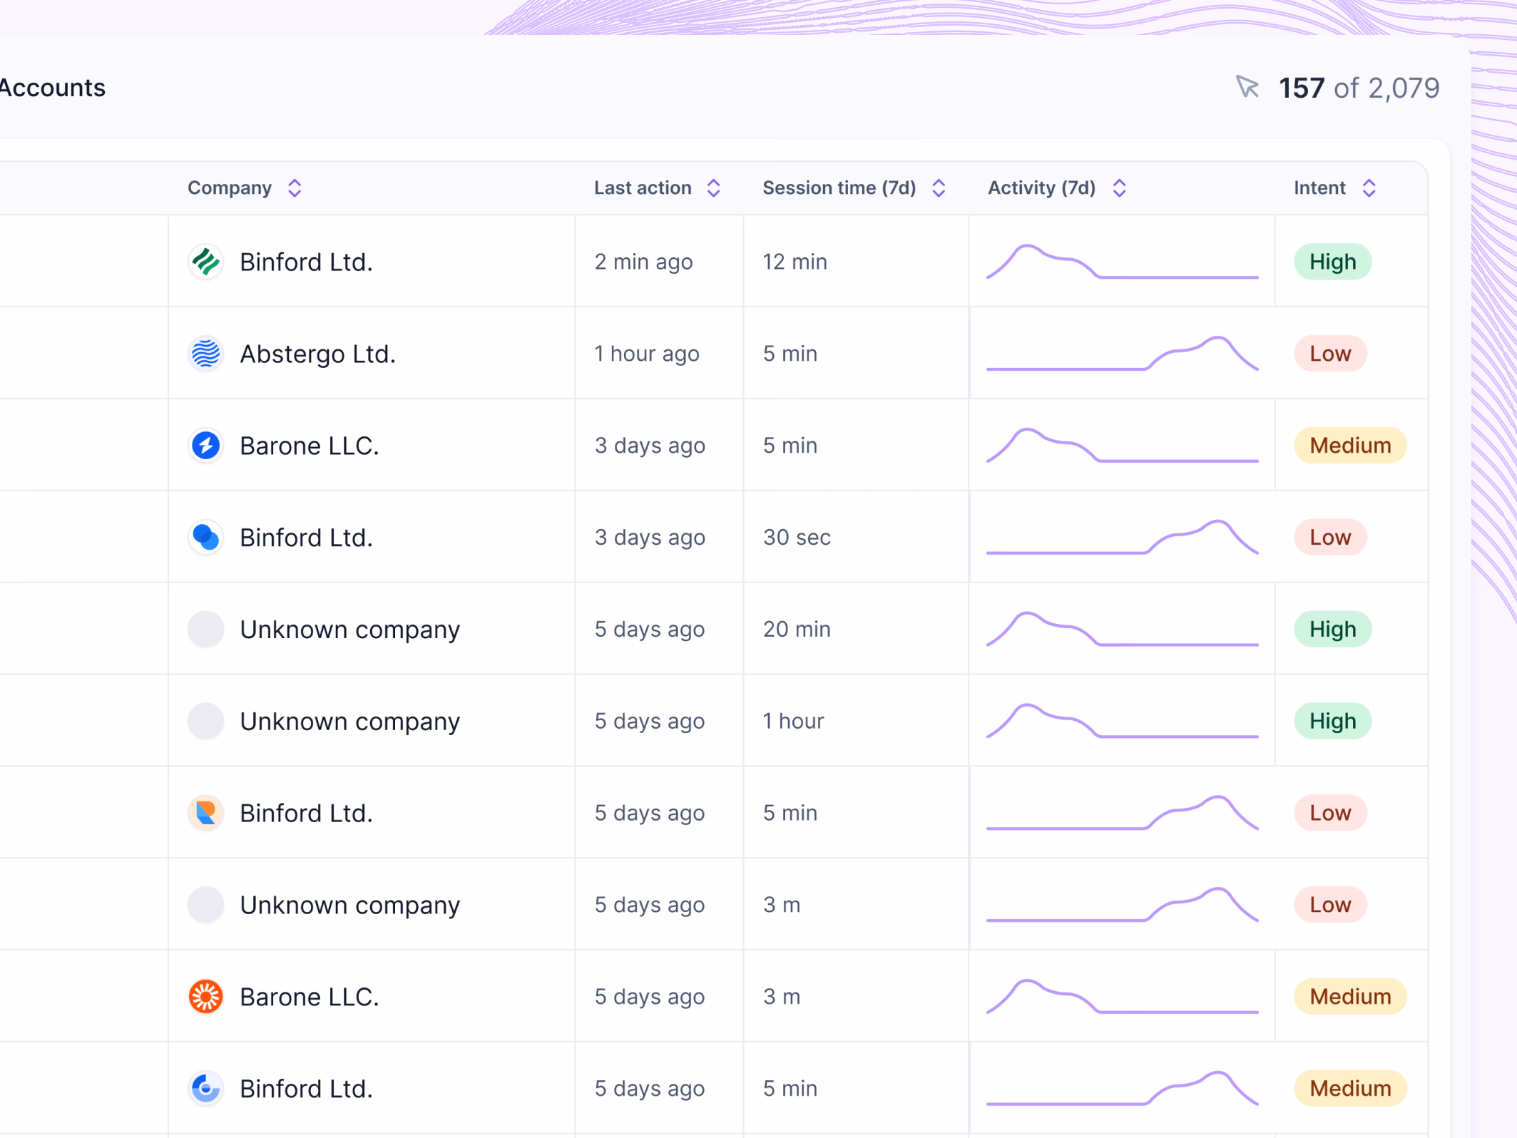
Task: Click the blue crescent Binford Ltd. logo in last row
Action: click(x=205, y=1089)
